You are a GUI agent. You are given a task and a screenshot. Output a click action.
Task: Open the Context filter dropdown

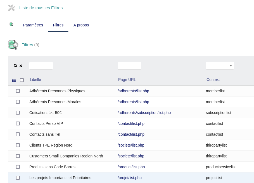point(220,66)
